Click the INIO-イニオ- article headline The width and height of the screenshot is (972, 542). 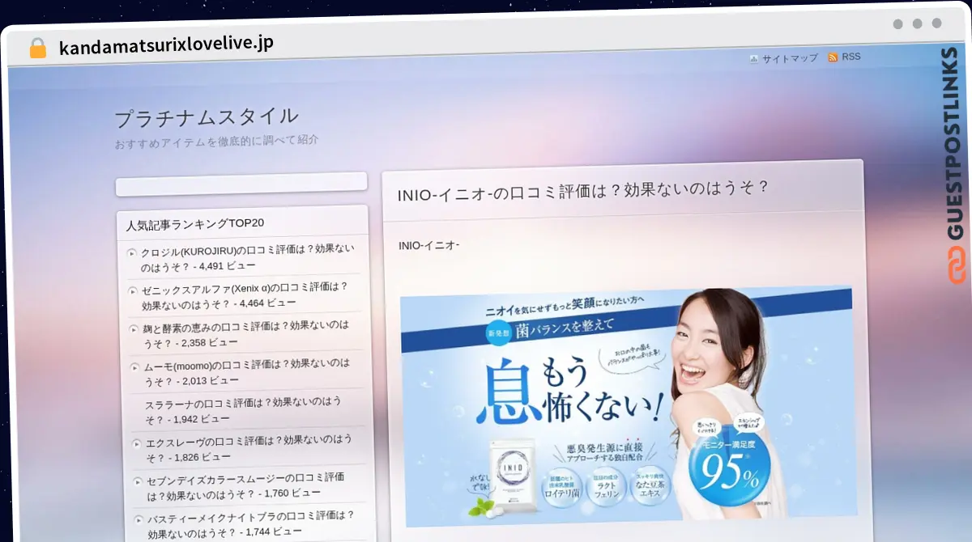coord(582,191)
